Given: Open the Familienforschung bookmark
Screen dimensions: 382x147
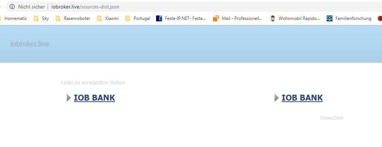Looking at the screenshot, I should pos(349,18).
